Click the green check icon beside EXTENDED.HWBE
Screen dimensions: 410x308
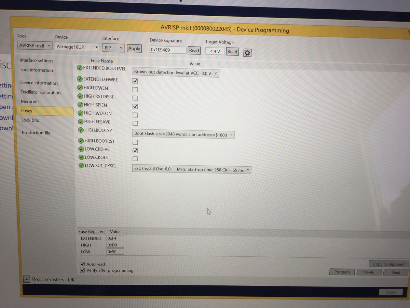coord(80,79)
